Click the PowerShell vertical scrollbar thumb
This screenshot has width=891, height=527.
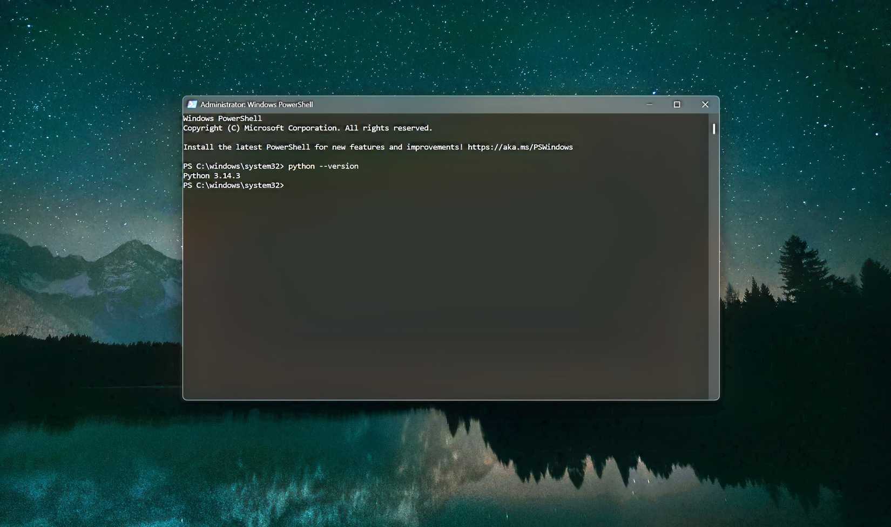714,129
